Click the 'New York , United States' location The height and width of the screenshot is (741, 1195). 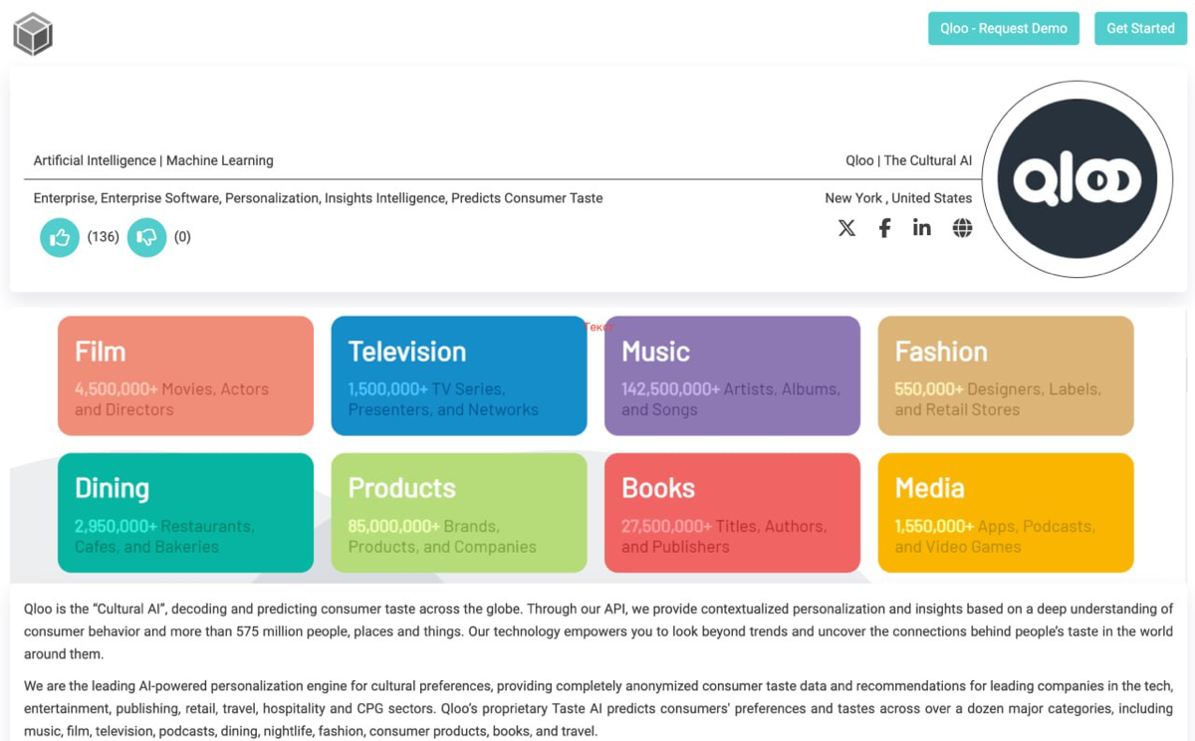898,198
